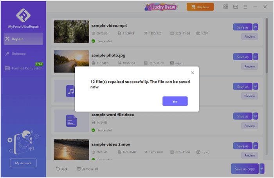
Task: Expand options next to Save as copy
Action: pos(262,169)
